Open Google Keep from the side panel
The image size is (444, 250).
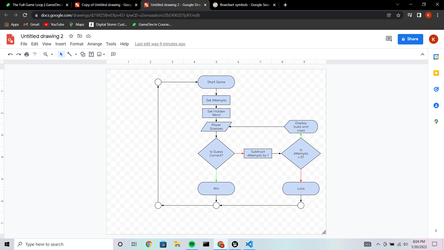coord(435,73)
